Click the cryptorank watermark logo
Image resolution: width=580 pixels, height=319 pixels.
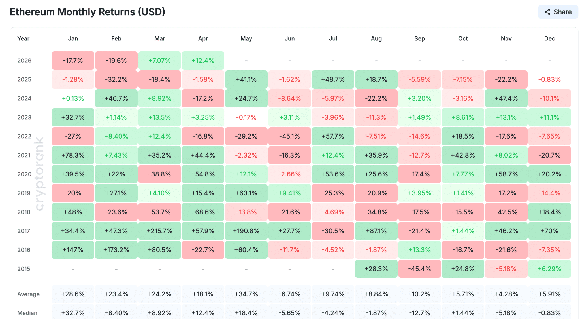pyautogui.click(x=40, y=174)
